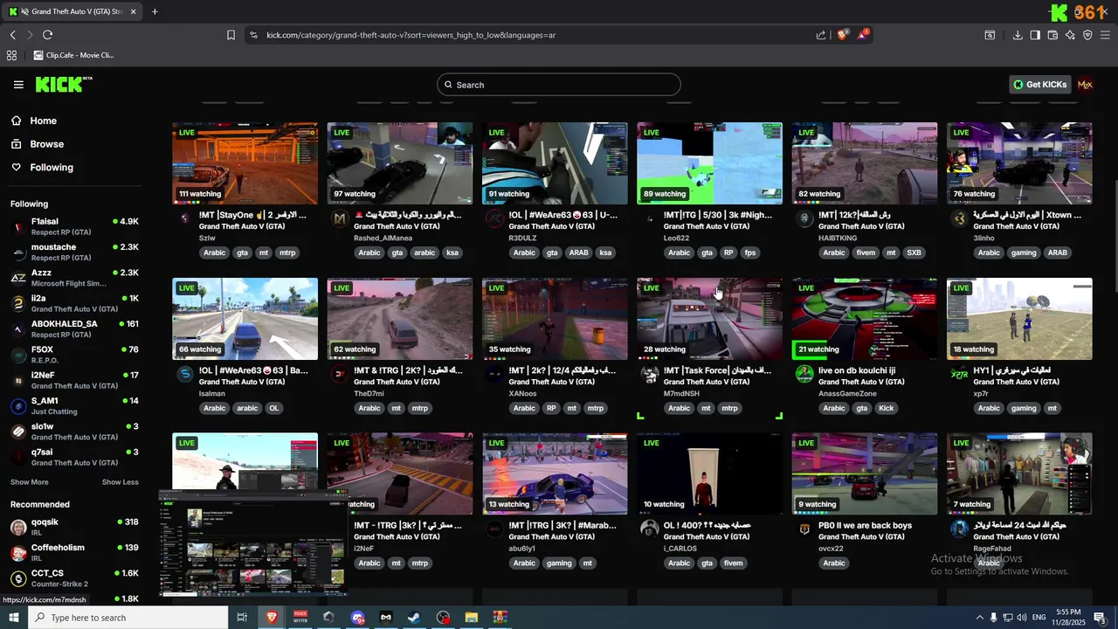Image resolution: width=1118 pixels, height=629 pixels.
Task: Select qoqsik IRL in Recommended list
Action: 74,528
